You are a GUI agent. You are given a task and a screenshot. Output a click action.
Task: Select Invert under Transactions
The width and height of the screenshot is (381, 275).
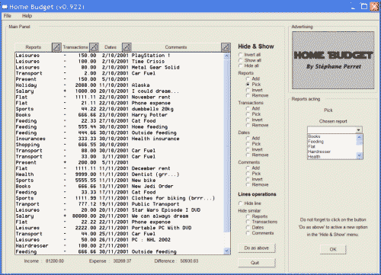click(x=248, y=120)
